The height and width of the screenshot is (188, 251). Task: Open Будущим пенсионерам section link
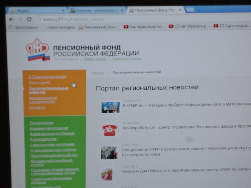(49, 128)
